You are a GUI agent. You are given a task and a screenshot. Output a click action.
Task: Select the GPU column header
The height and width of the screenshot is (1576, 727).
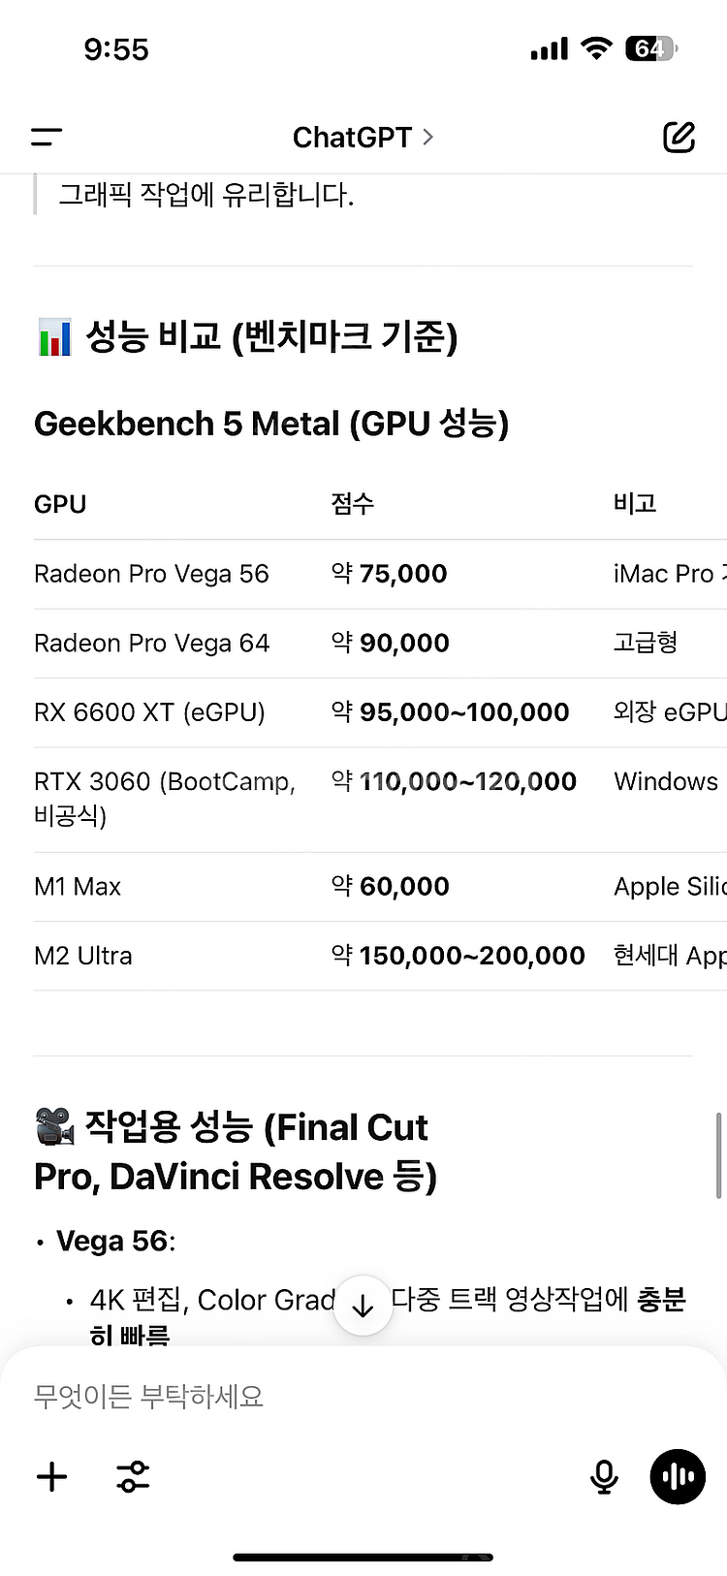tap(60, 504)
